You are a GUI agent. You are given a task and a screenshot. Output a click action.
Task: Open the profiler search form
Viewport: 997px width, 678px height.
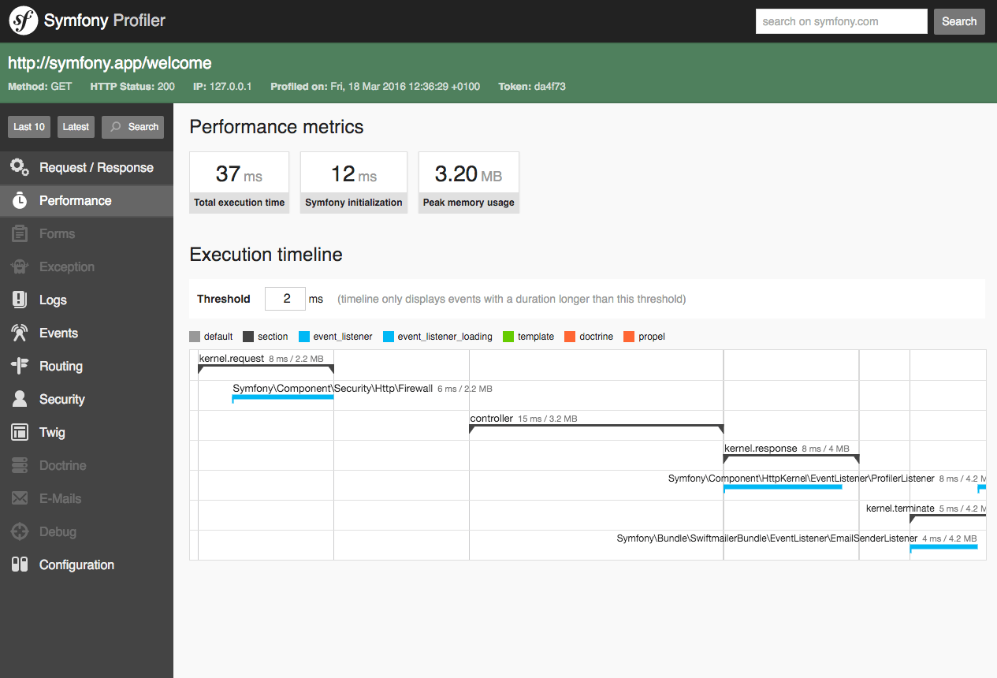(132, 126)
